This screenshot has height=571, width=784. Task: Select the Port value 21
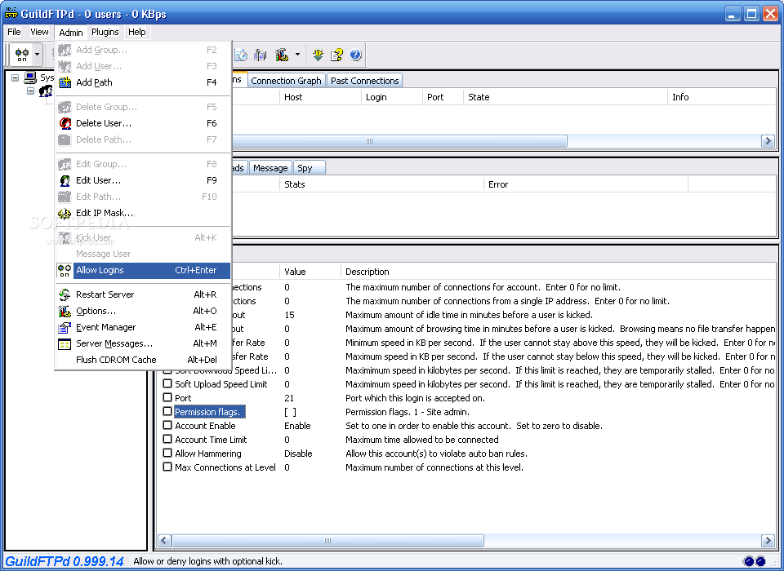point(289,398)
